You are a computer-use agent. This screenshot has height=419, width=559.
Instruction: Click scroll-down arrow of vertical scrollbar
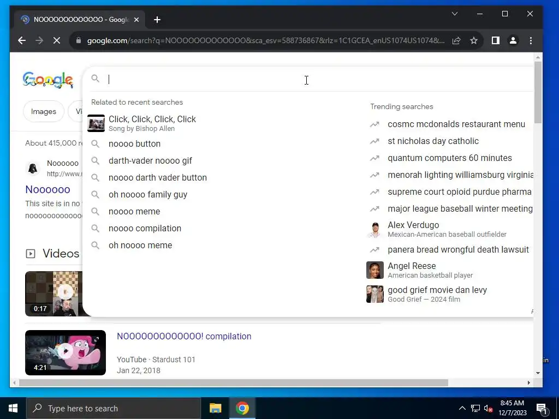[538, 373]
